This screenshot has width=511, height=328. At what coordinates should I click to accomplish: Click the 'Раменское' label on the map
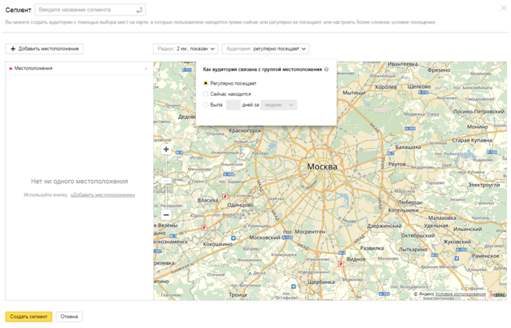point(485,256)
